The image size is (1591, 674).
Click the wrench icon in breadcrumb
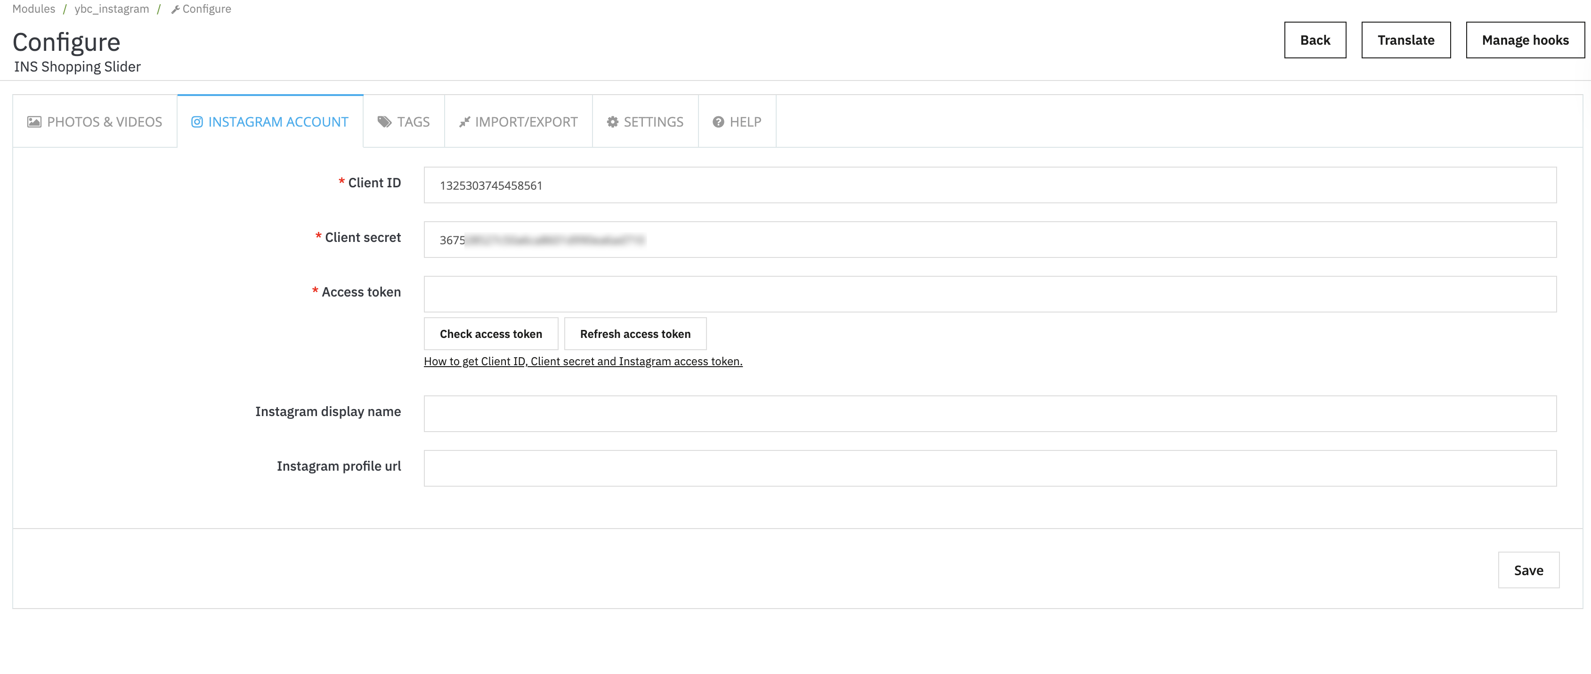[175, 9]
